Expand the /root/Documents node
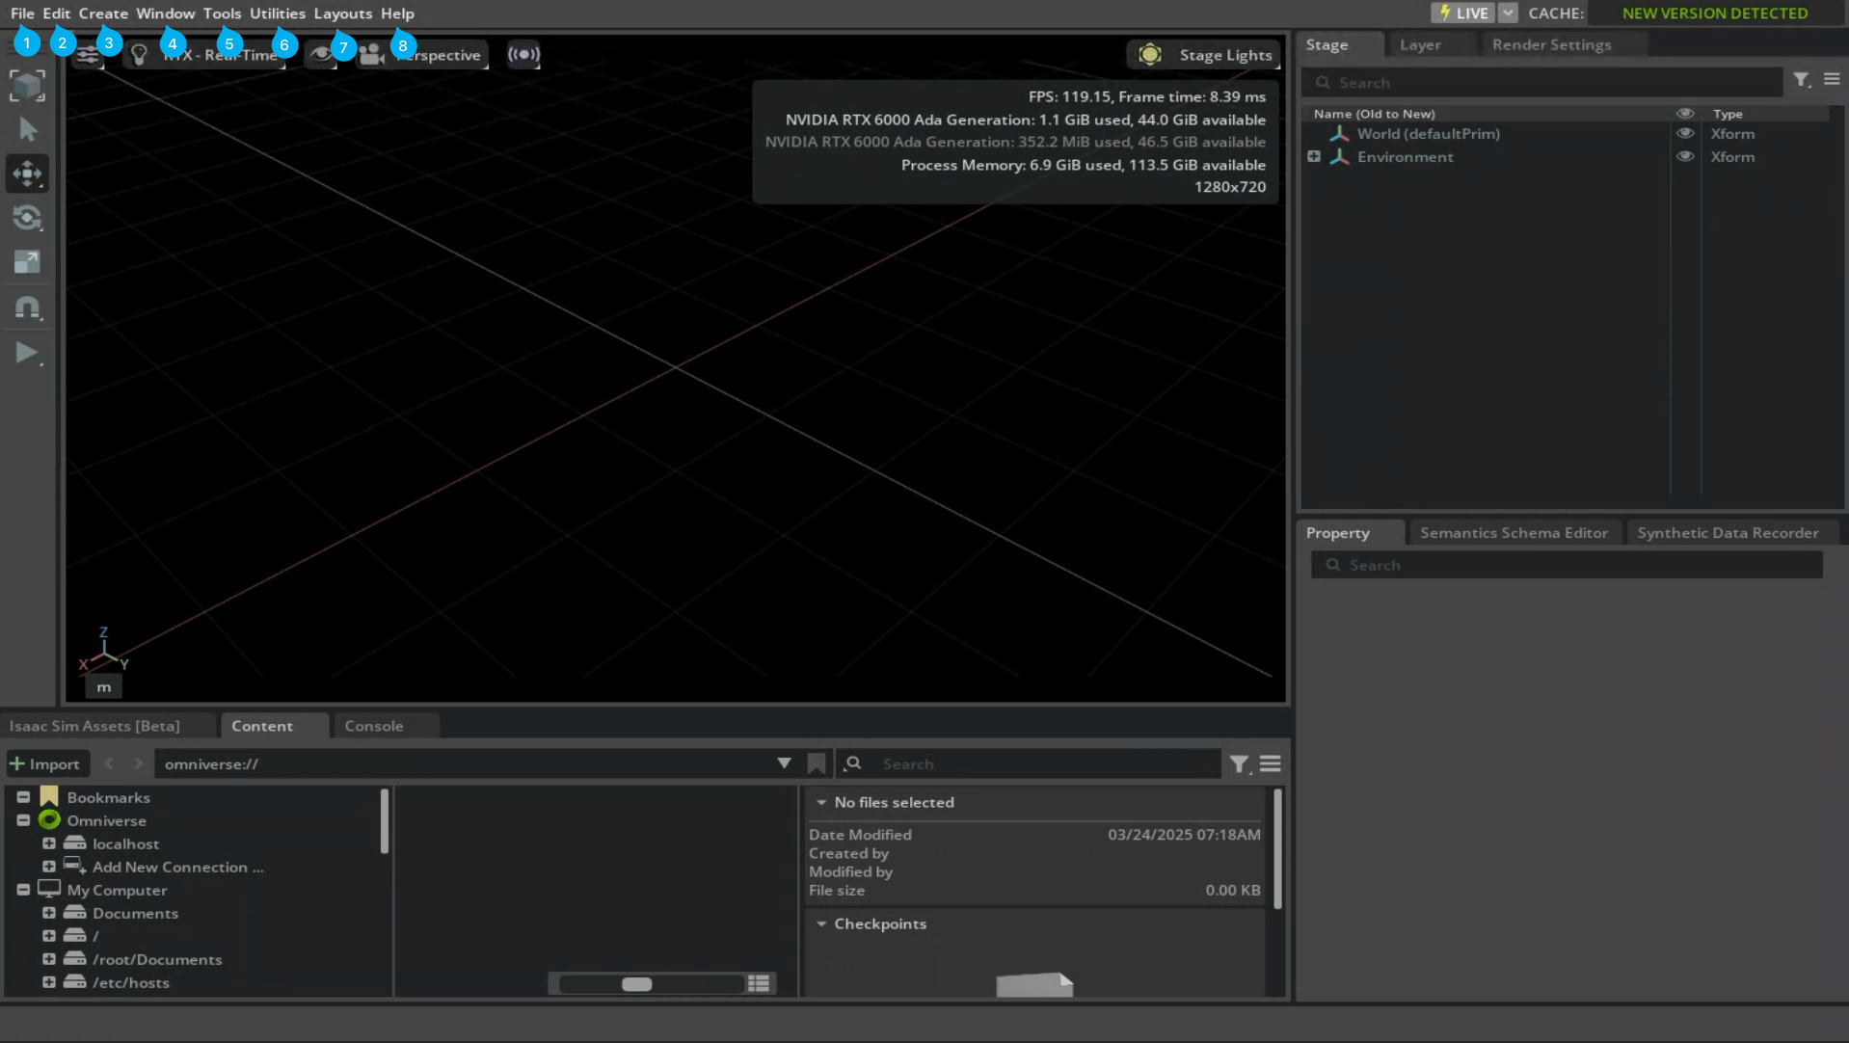Image resolution: width=1849 pixels, height=1043 pixels. click(x=49, y=959)
